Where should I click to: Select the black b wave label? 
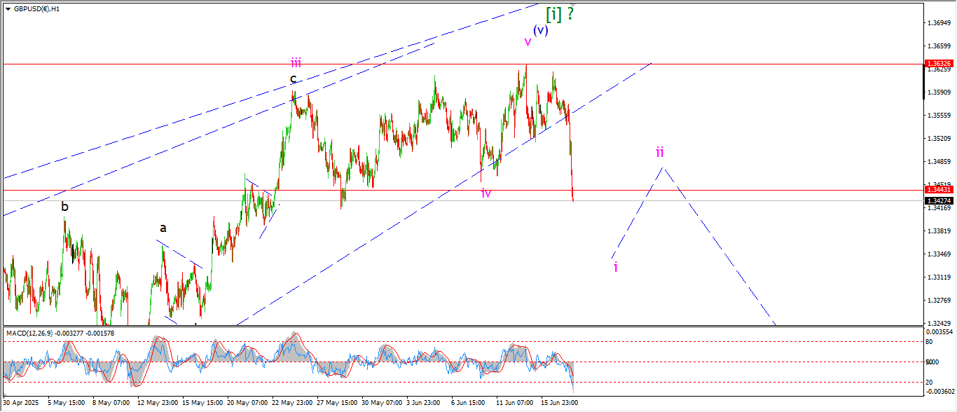64,207
